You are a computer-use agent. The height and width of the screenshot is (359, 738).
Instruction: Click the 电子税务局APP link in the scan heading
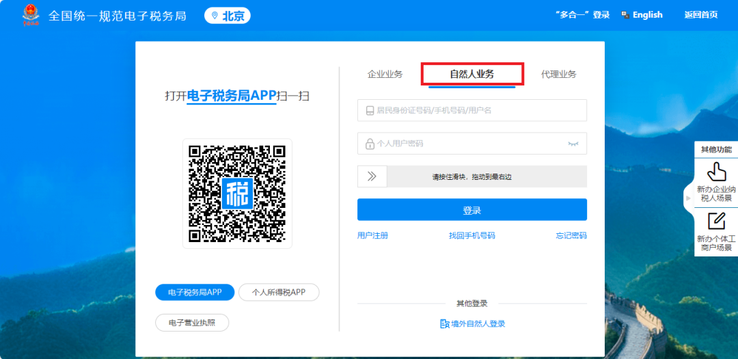(x=232, y=96)
